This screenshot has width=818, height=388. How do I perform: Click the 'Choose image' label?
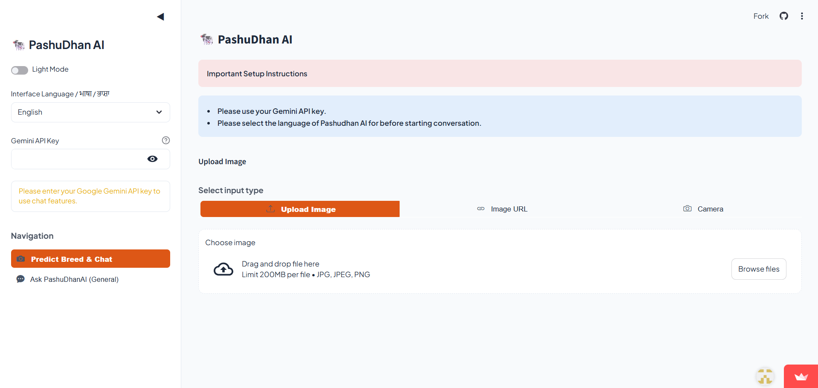click(x=230, y=243)
